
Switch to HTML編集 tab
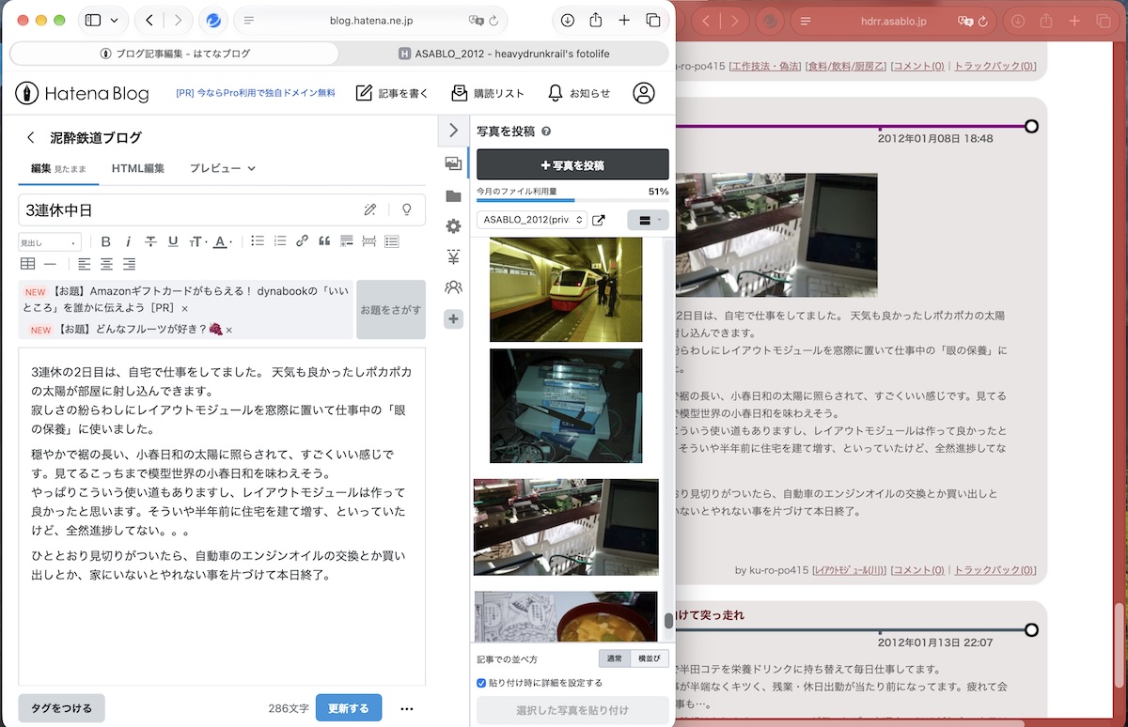tap(138, 168)
